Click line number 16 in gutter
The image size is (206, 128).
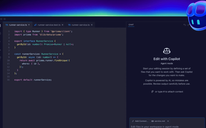click(8, 80)
